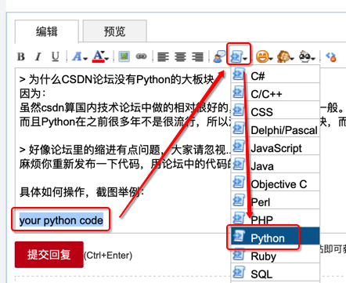Apply bold formatting with B icon
The height and width of the screenshot is (283, 346).
[x=21, y=56]
